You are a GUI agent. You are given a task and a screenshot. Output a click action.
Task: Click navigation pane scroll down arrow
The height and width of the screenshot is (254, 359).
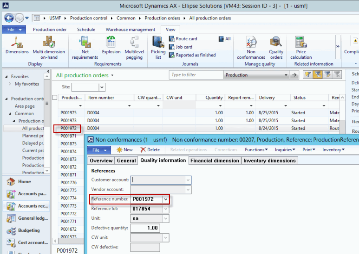click(x=47, y=170)
